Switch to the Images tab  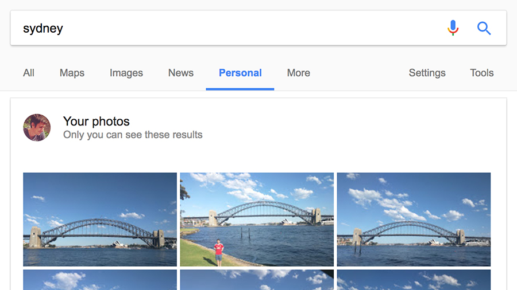126,73
